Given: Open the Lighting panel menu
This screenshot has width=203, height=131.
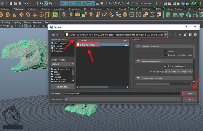Looking at the screenshot, I should 17,23.
